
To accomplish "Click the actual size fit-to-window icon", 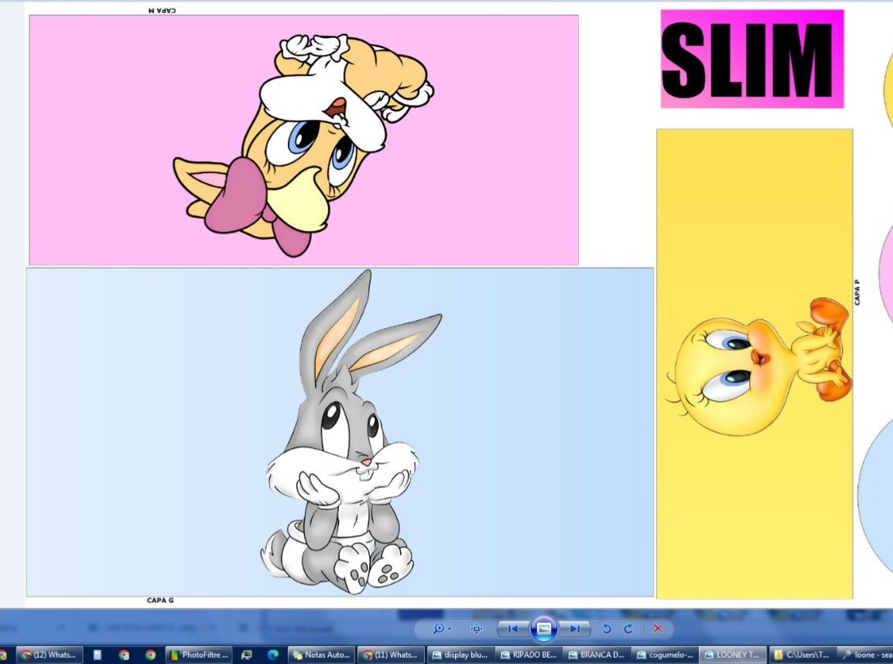I will click(476, 628).
